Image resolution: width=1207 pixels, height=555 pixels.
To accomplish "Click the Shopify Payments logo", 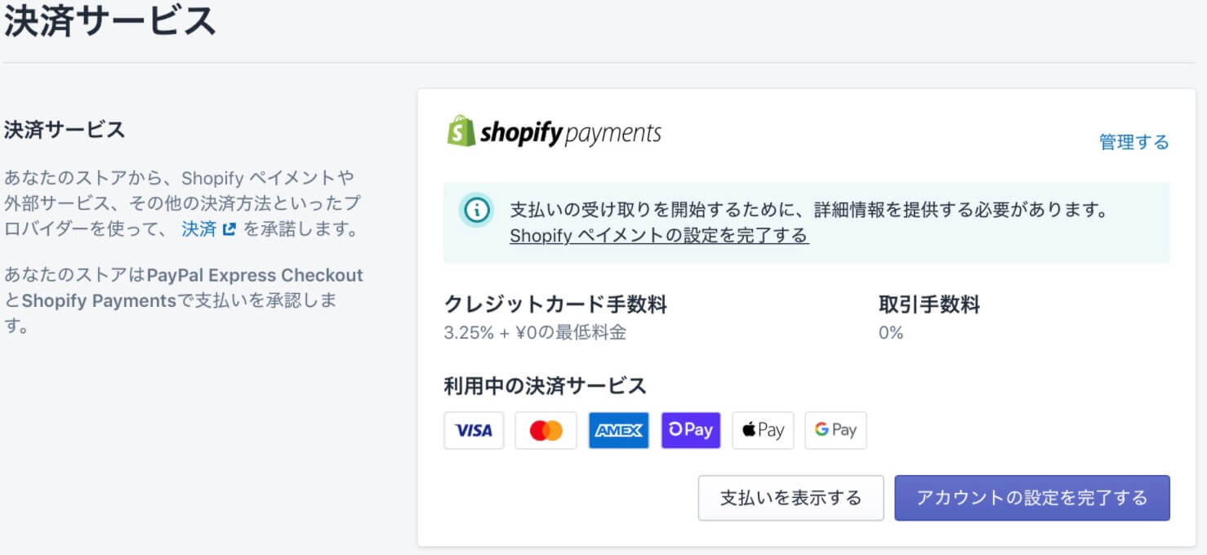I will coord(555,132).
